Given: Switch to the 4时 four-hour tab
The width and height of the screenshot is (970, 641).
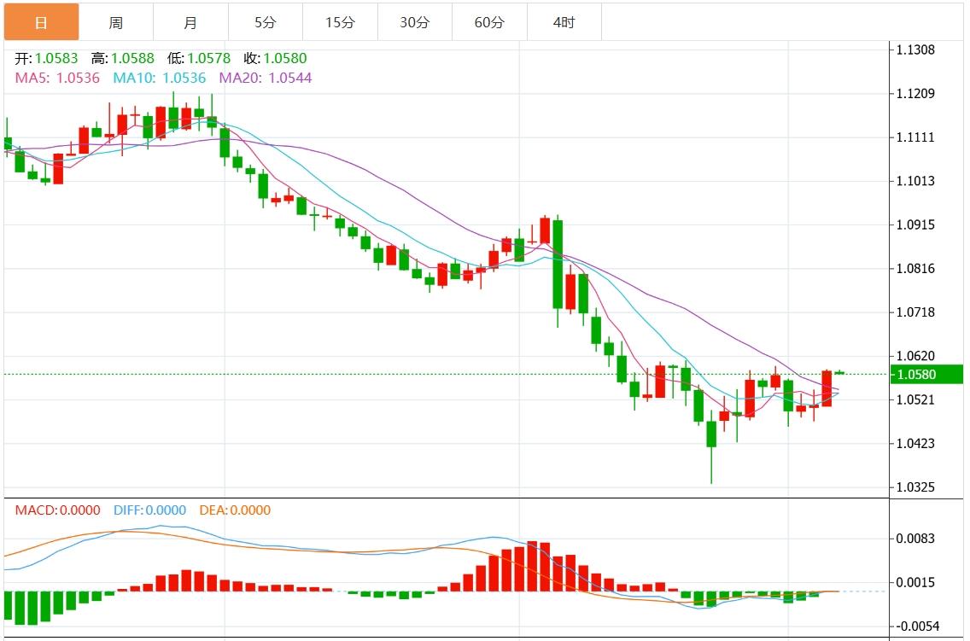Looking at the screenshot, I should coord(564,22).
